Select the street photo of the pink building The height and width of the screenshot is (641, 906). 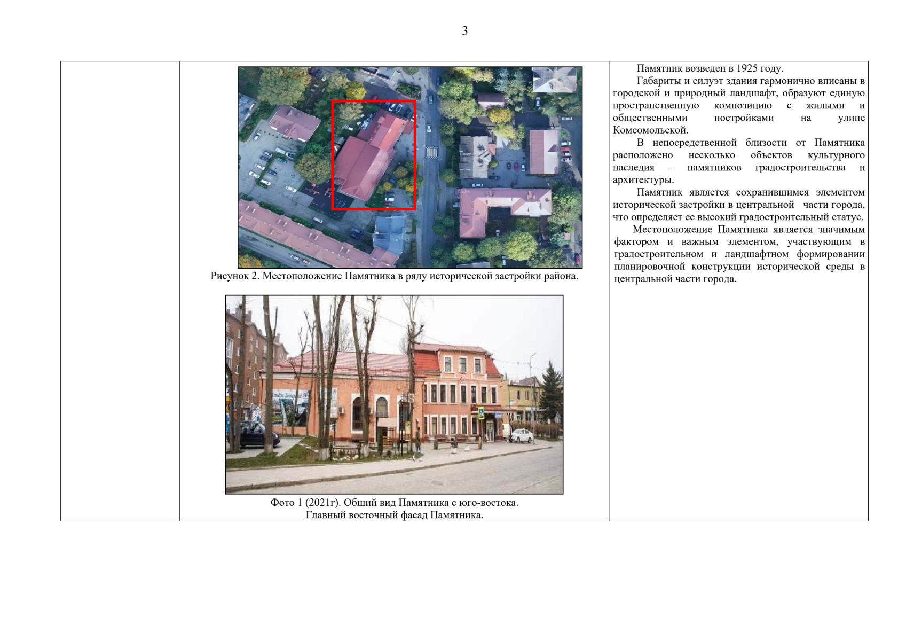click(394, 394)
